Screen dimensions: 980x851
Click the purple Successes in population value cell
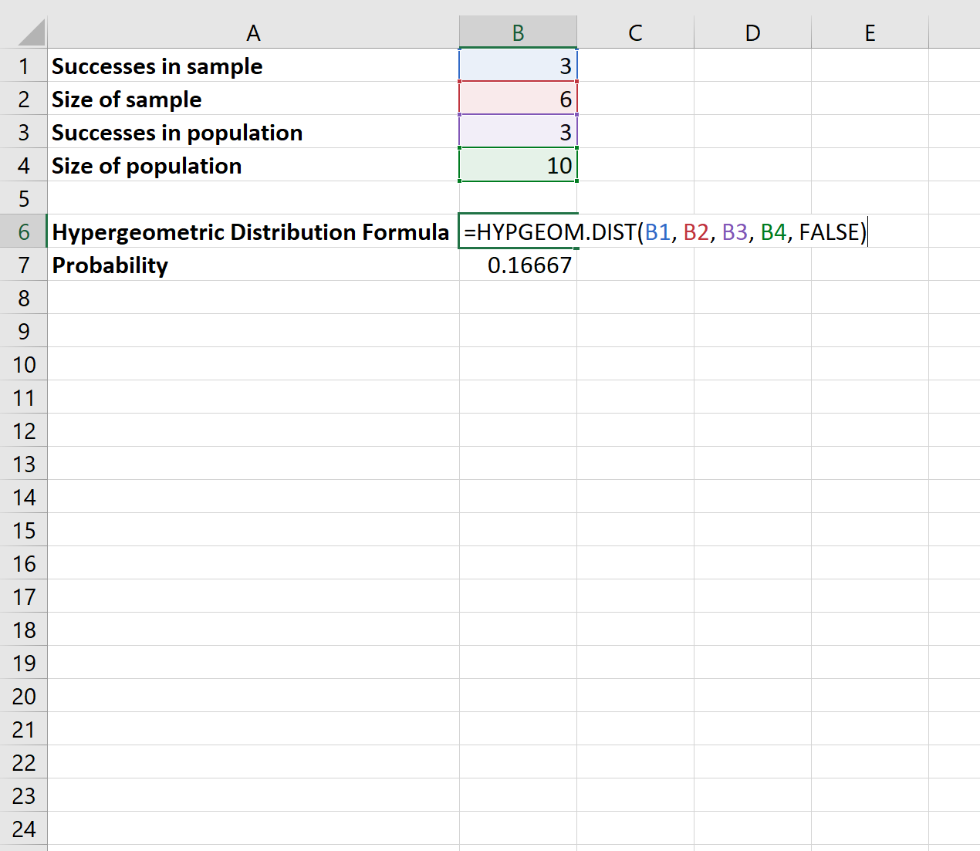[517, 131]
